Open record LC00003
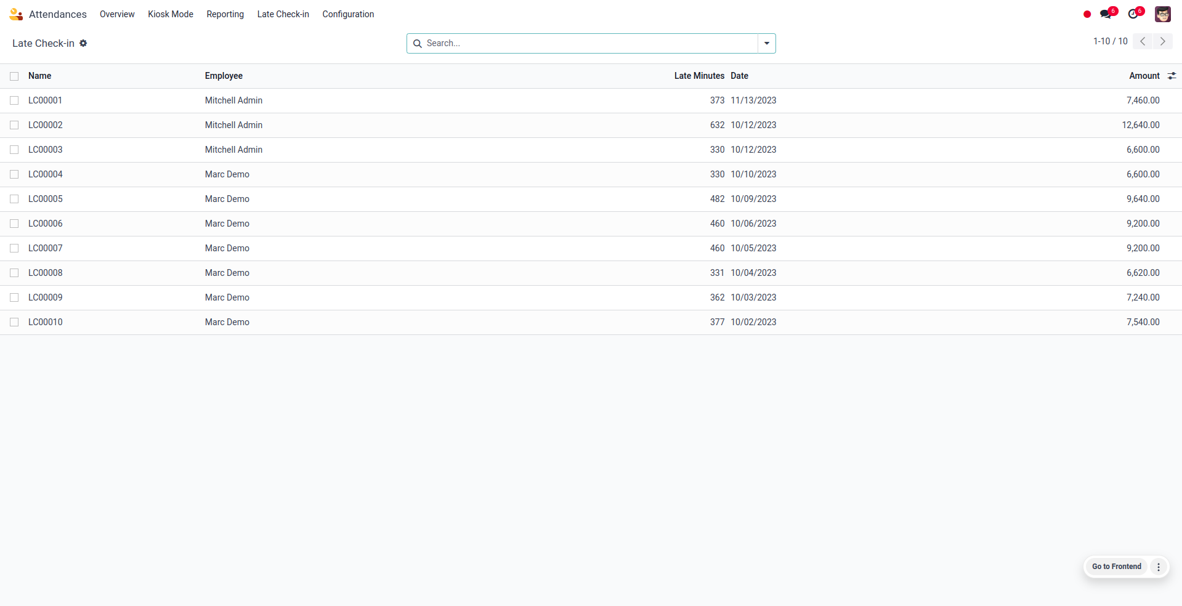Image resolution: width=1182 pixels, height=606 pixels. pos(46,150)
